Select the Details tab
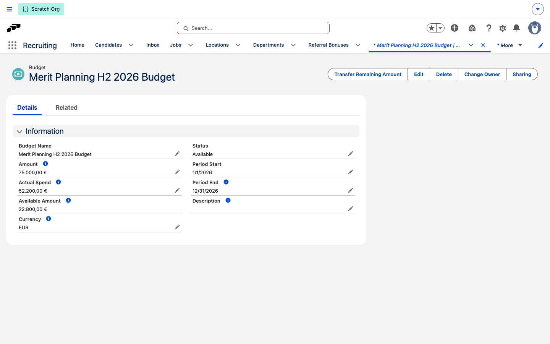This screenshot has width=550, height=344. click(27, 107)
